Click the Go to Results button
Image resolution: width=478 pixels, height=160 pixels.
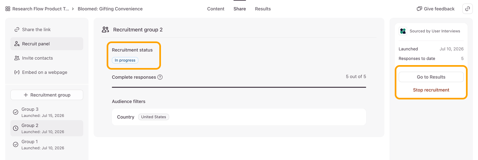click(x=431, y=77)
